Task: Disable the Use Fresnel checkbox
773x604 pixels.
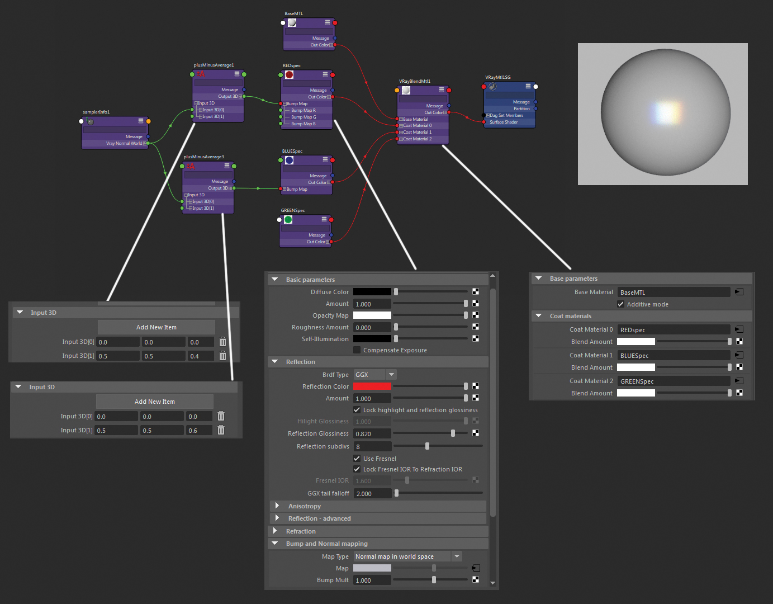Action: [357, 458]
